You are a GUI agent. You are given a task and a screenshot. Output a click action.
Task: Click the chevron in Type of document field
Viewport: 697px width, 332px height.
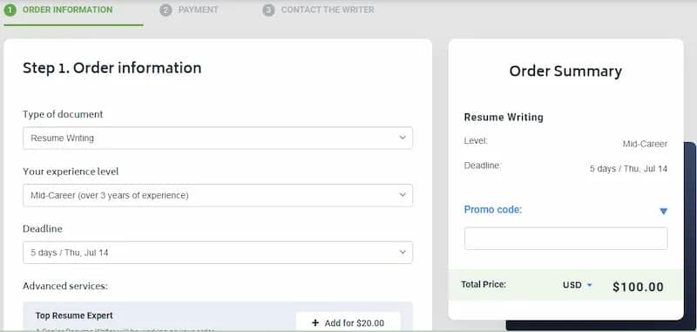403,138
